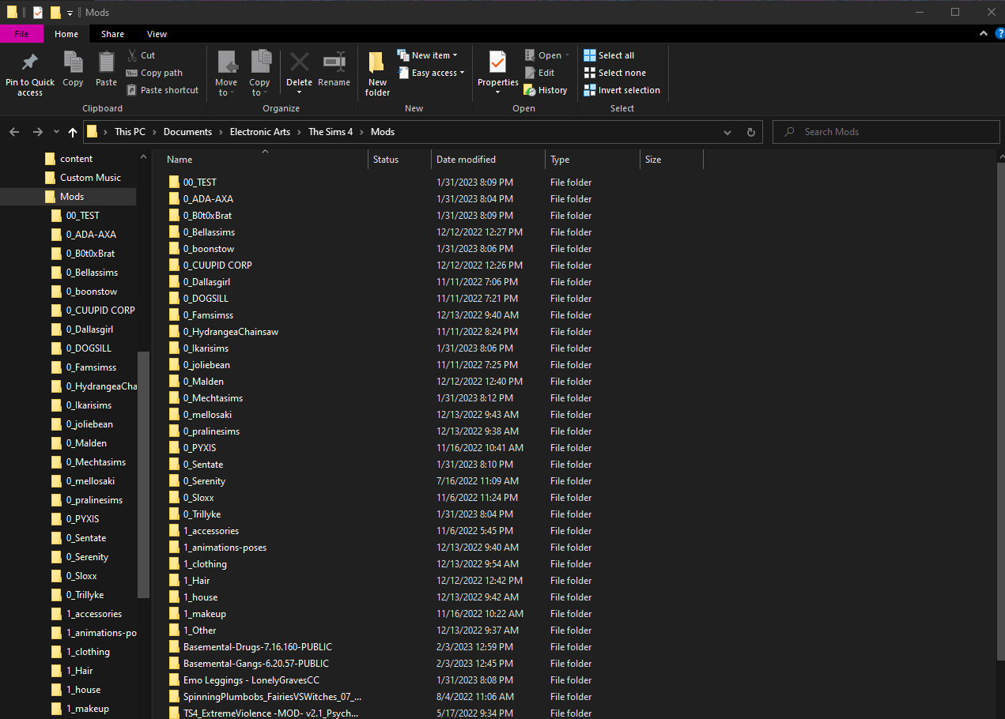Collapse the ribbon with chevron
The image size is (1005, 719).
(983, 34)
